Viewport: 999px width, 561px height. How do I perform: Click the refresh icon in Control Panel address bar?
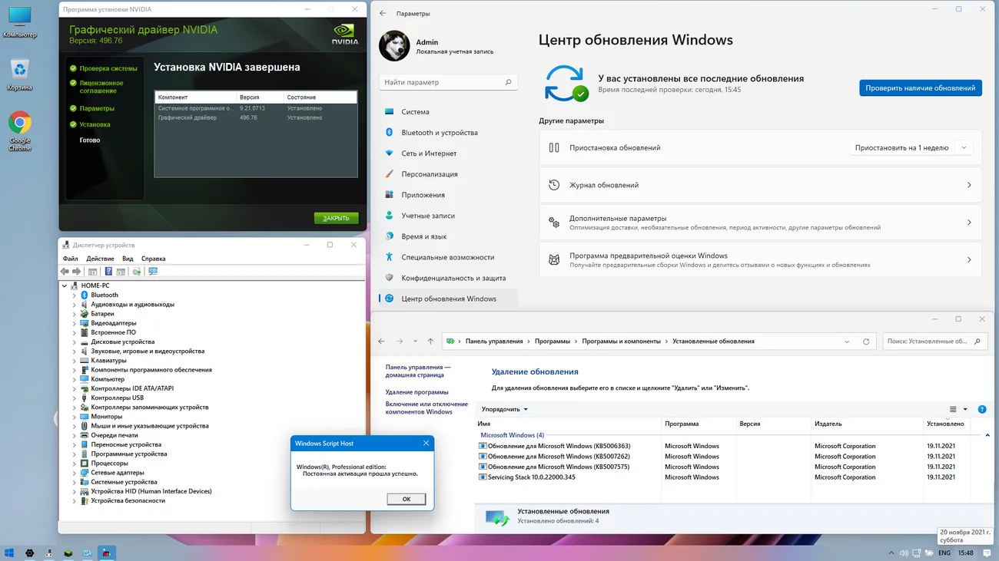[x=866, y=342]
